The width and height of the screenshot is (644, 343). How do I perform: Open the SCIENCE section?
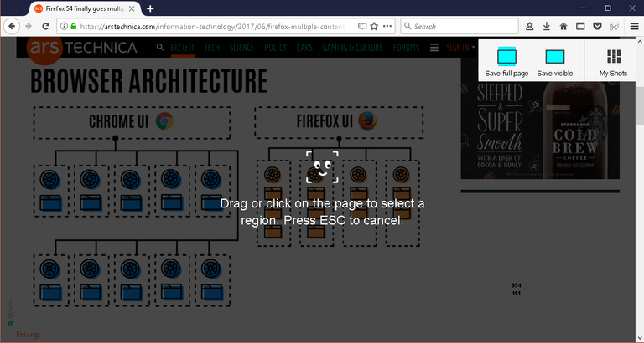pos(241,48)
